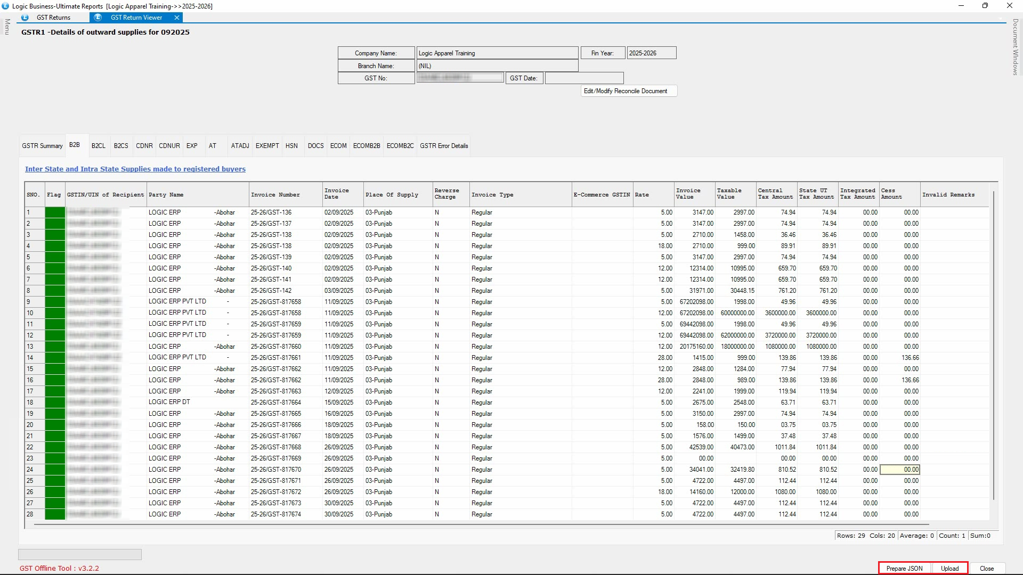Click the Close button at the bottom
Viewport: 1023px width, 575px height.
[987, 569]
